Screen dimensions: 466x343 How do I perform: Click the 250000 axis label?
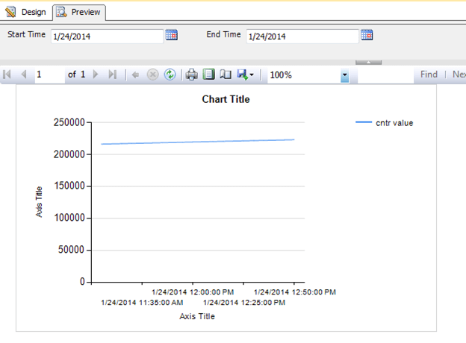[x=69, y=122]
